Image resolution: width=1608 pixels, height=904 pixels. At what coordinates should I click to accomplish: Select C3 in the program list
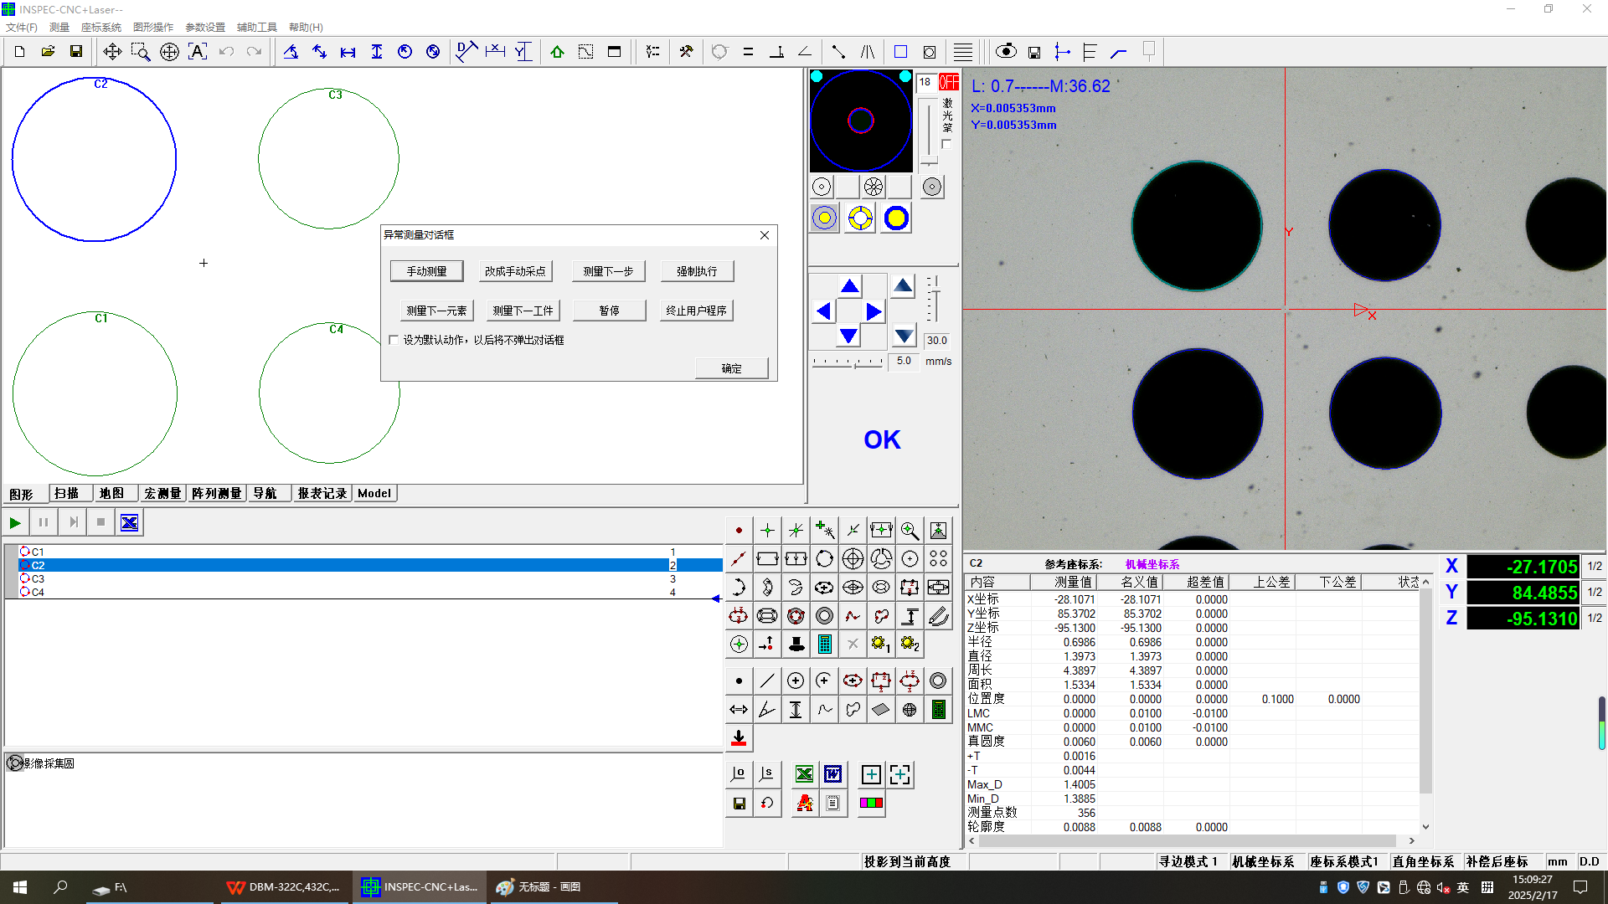point(38,578)
